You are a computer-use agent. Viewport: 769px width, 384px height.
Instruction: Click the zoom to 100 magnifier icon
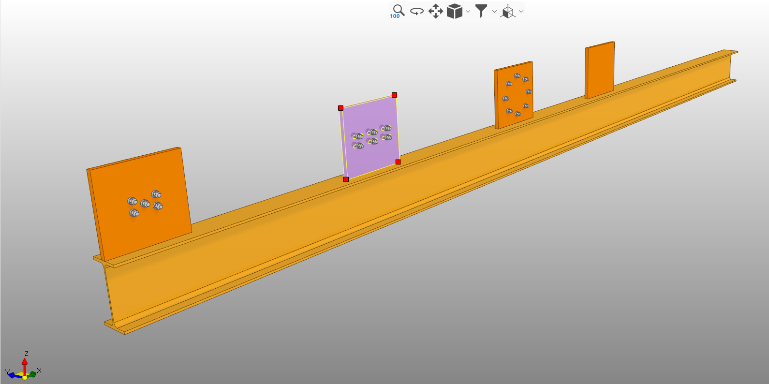pyautogui.click(x=397, y=11)
